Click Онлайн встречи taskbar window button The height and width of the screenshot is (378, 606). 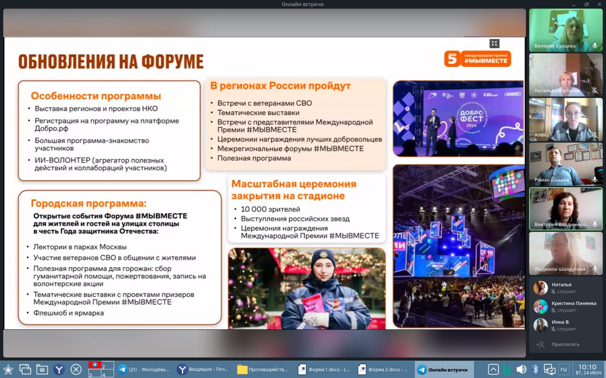coord(444,369)
